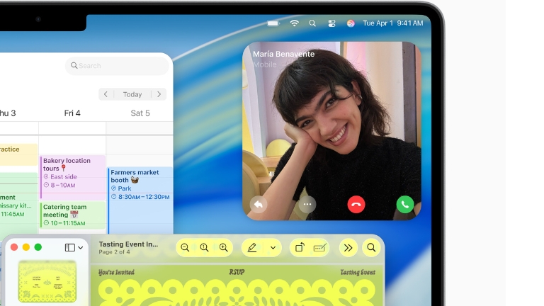This screenshot has height=306, width=544.
Task: Accept the incoming call from María Benavente
Action: point(404,205)
